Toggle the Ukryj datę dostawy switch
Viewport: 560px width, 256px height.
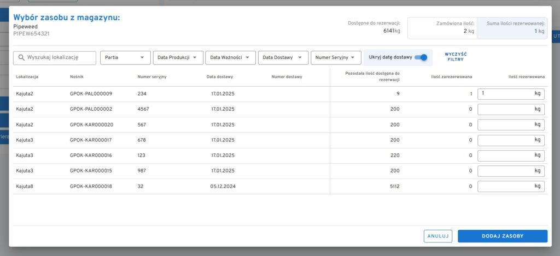tap(421, 57)
